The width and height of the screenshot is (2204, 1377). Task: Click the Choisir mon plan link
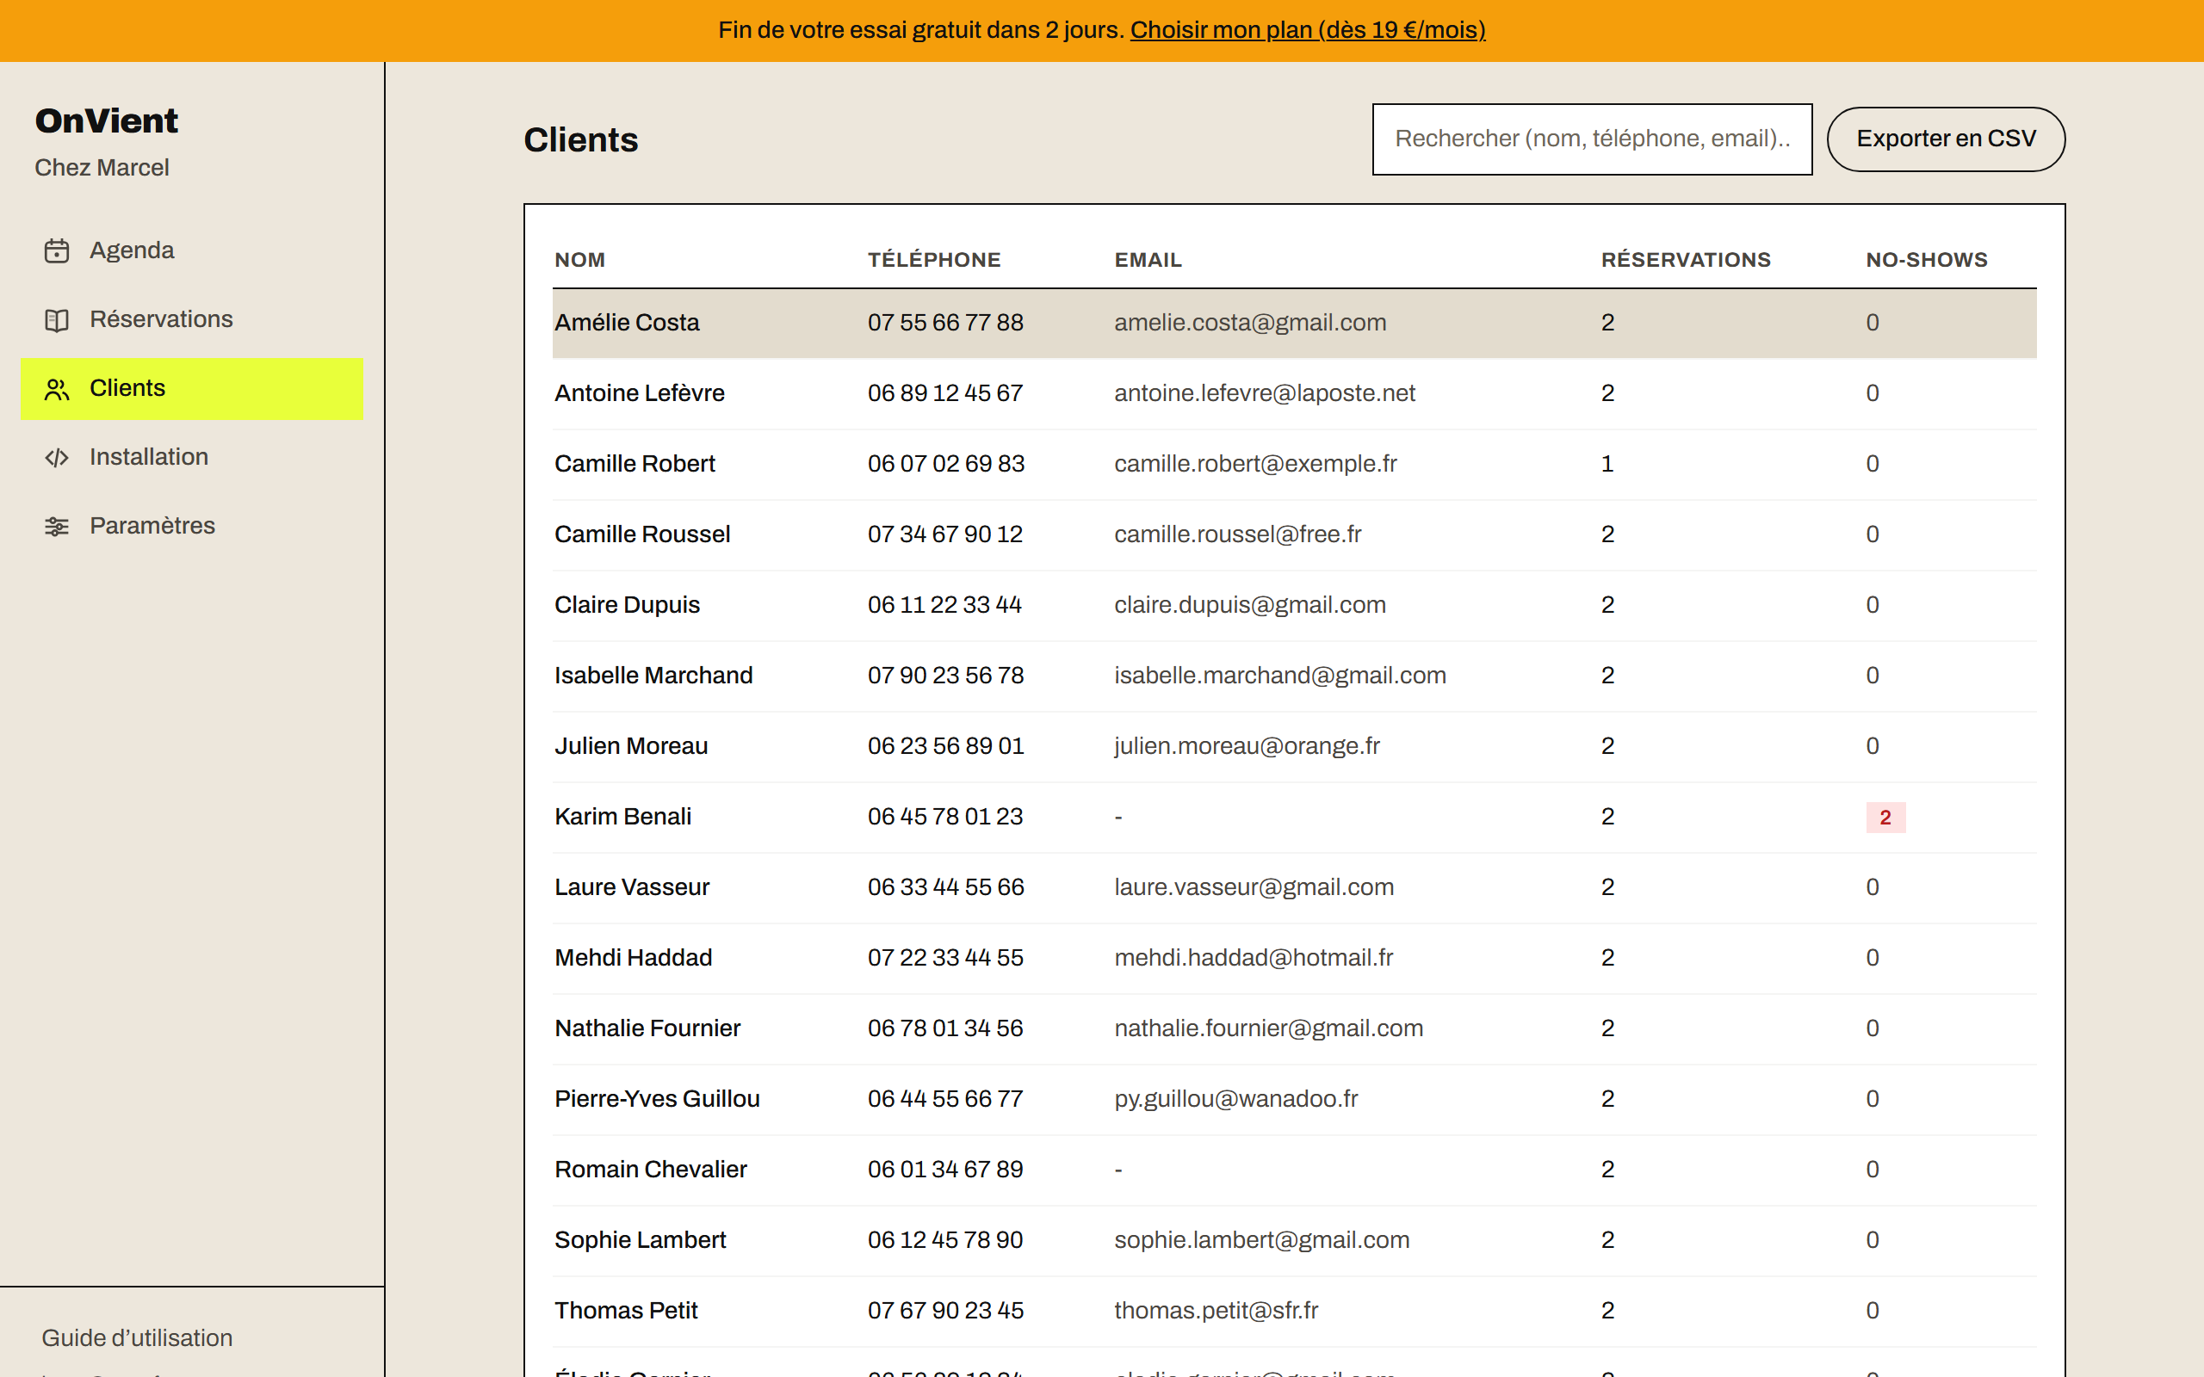[x=1308, y=30]
